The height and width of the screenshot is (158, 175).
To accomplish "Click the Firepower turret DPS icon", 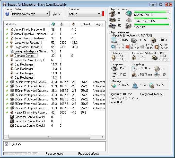I will pyautogui.click(x=114, y=68).
